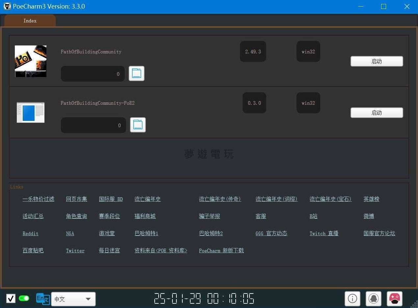
Task: Click the PathOfBuildingCommunity-PoE2 thumbnail image
Action: pyautogui.click(x=31, y=112)
